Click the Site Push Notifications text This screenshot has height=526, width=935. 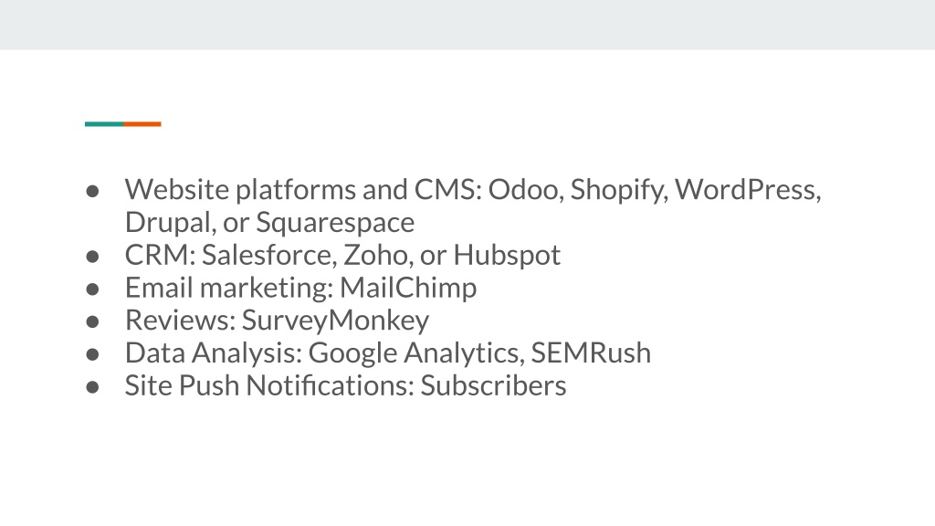point(269,386)
